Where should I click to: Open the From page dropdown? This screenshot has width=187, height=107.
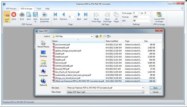click(139, 13)
